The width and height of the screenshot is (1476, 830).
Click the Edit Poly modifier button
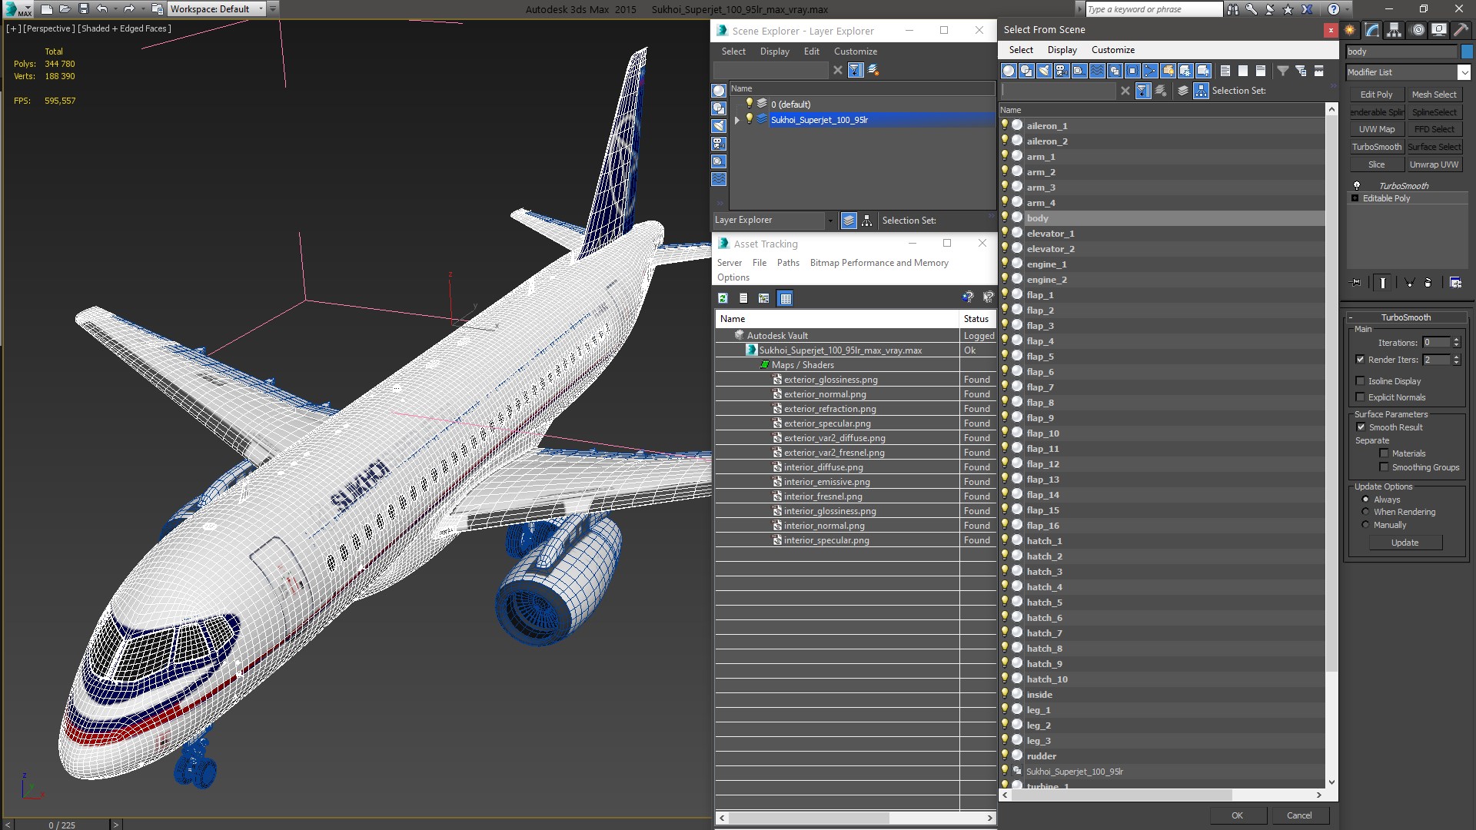tap(1376, 95)
